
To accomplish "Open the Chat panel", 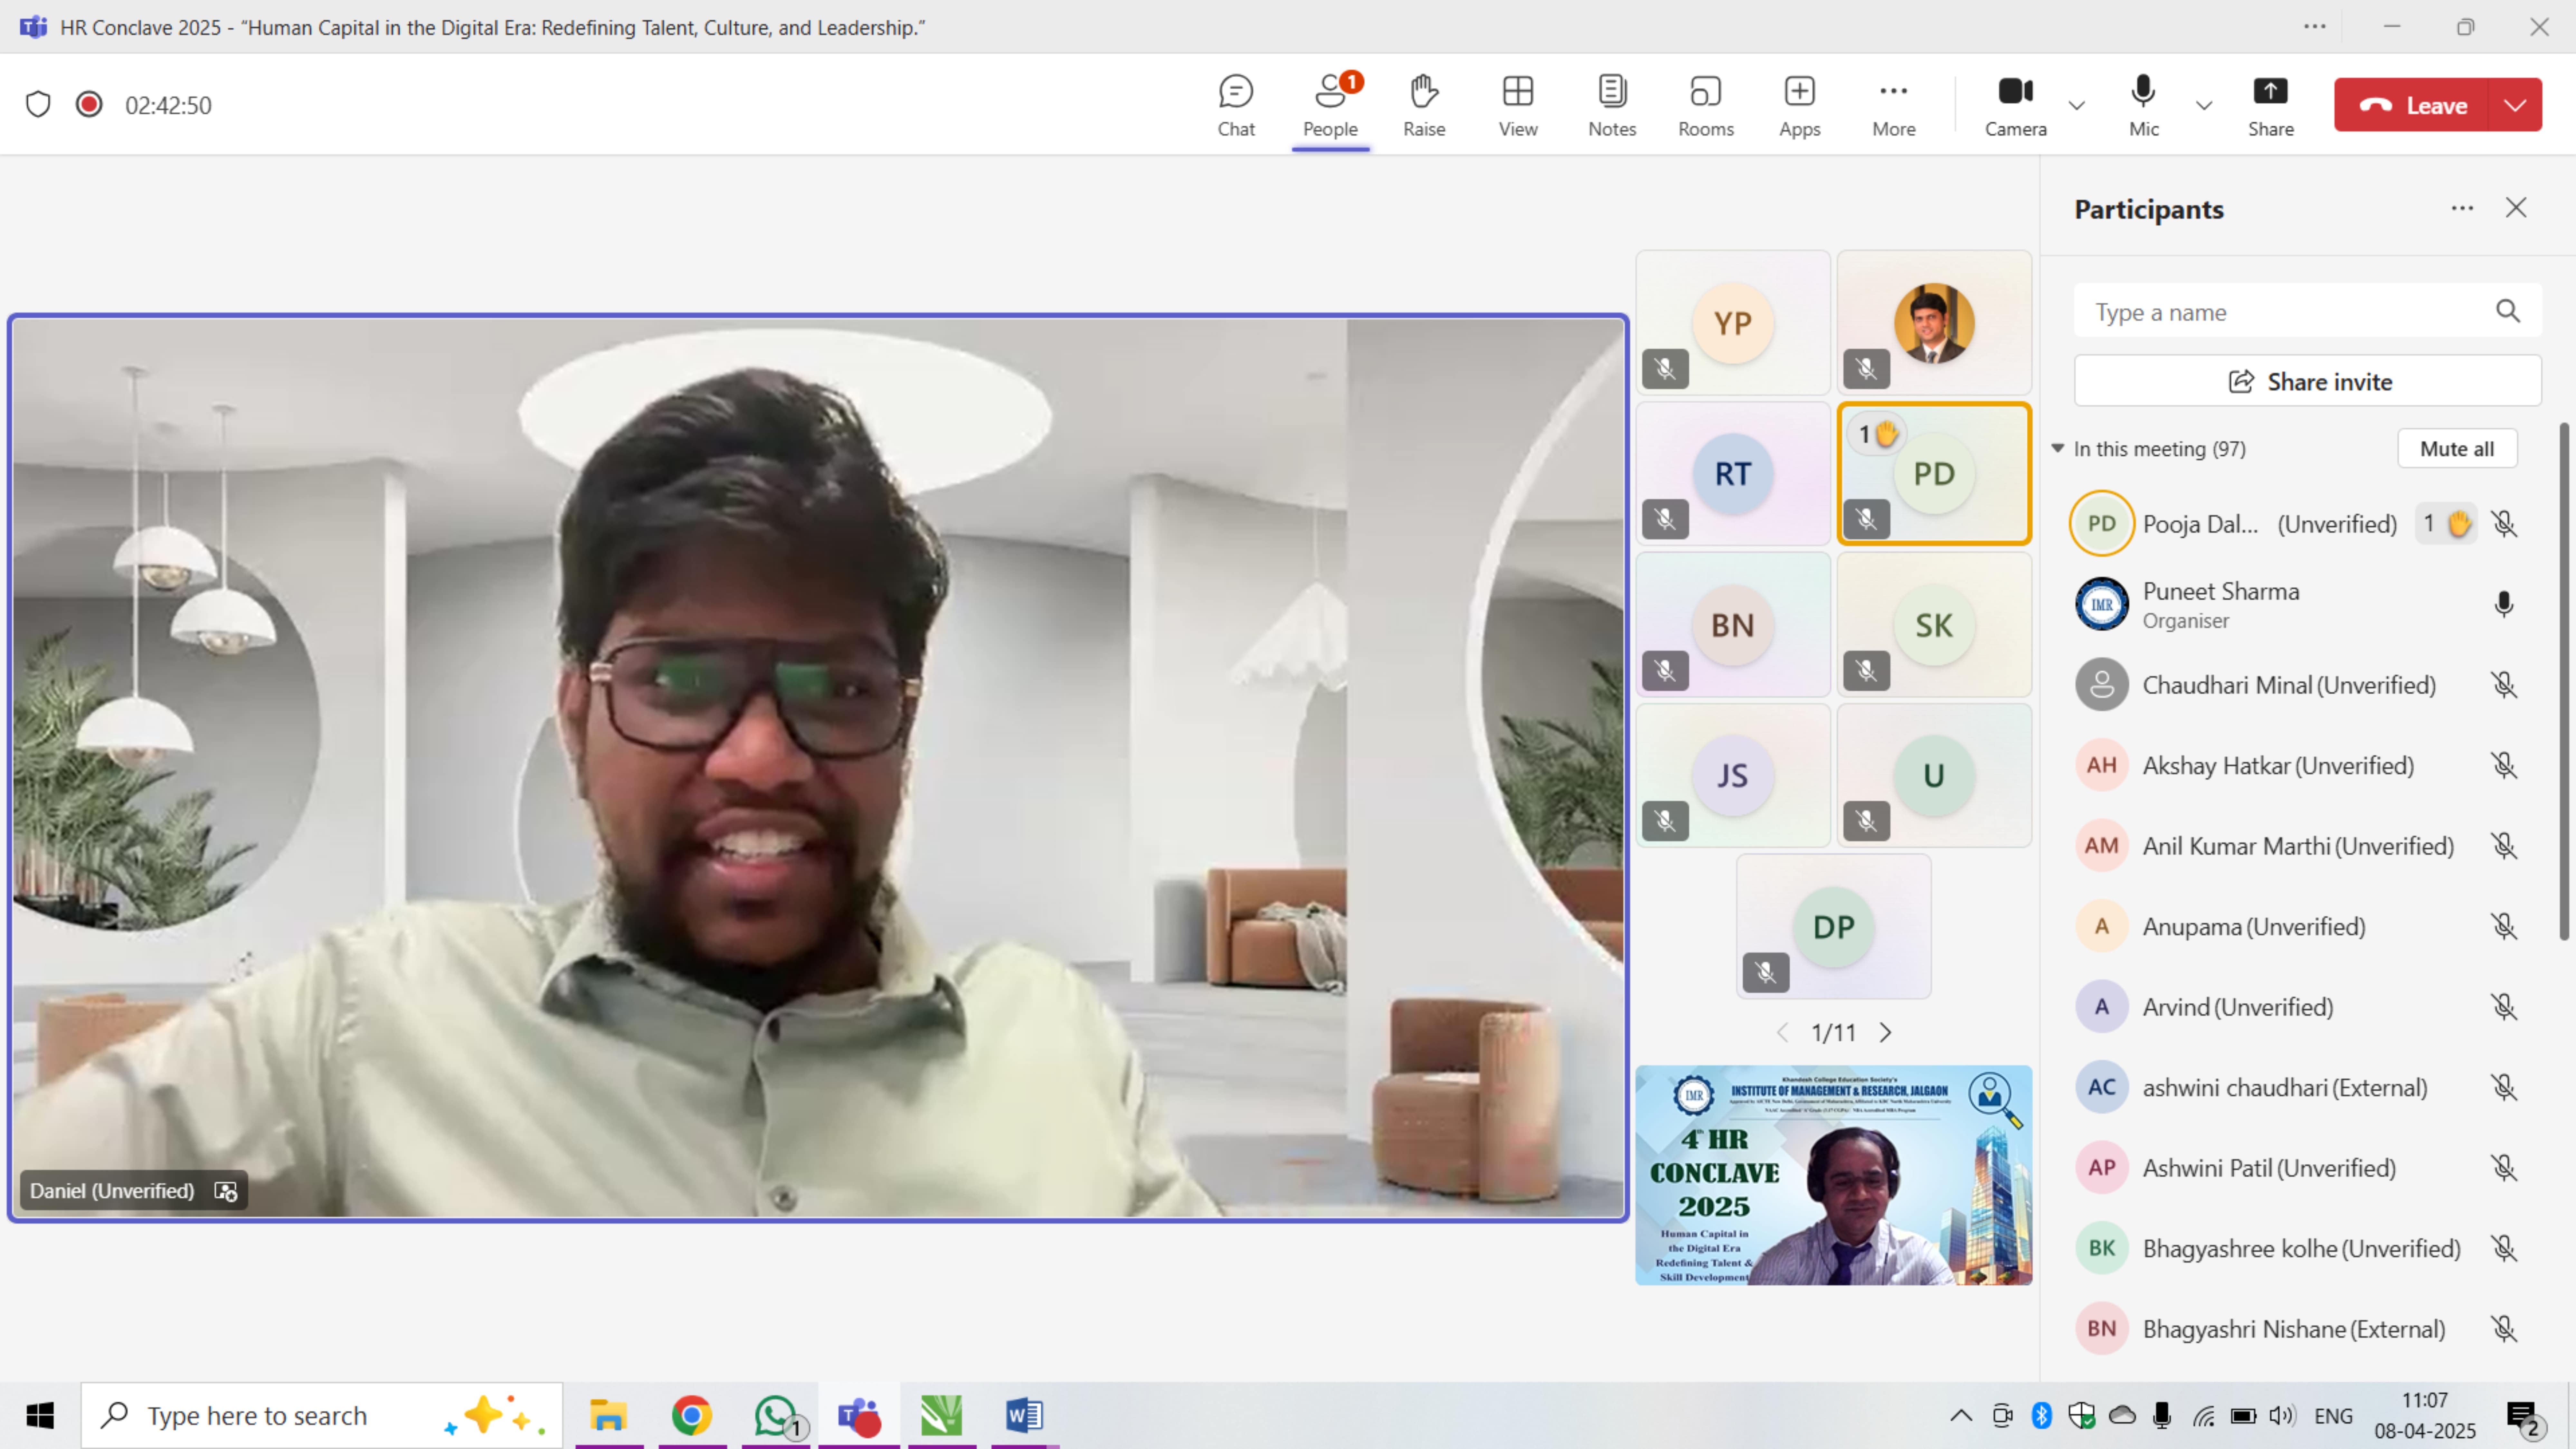I will [1236, 105].
